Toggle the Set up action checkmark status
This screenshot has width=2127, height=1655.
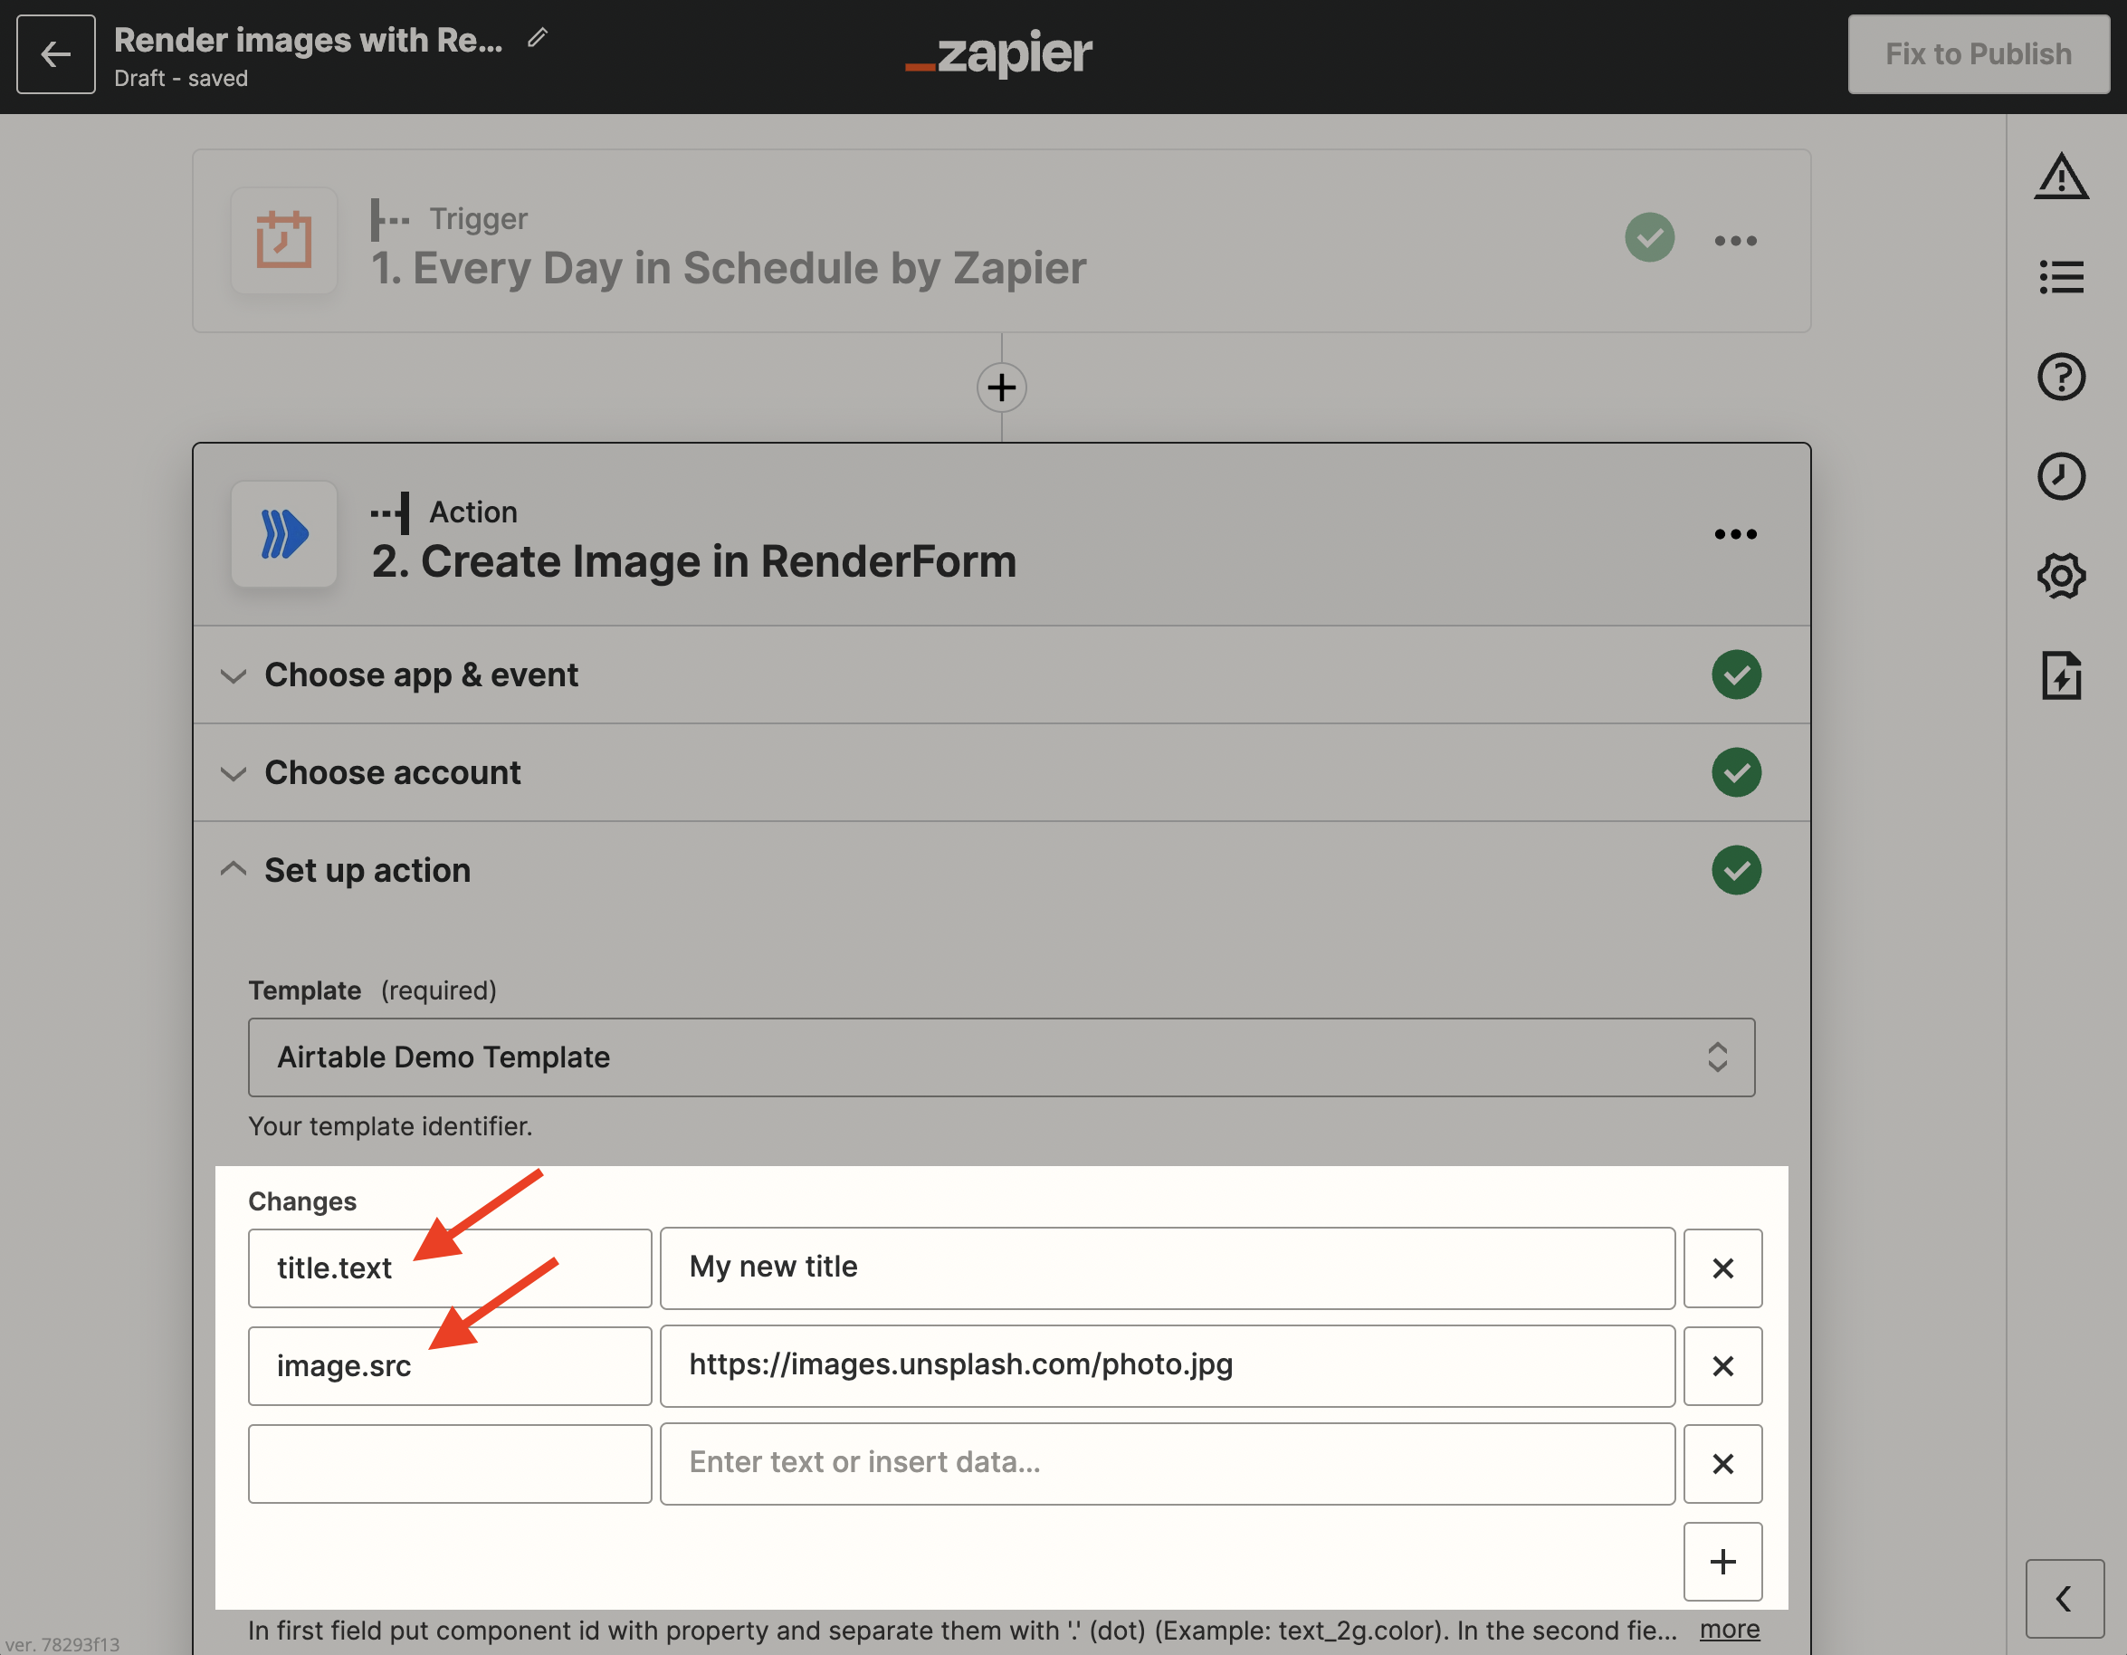(1739, 869)
